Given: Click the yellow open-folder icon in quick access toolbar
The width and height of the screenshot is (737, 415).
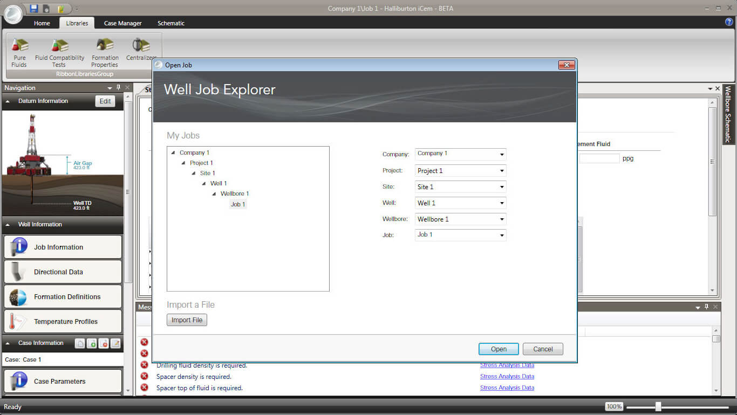Looking at the screenshot, I should click(x=61, y=8).
